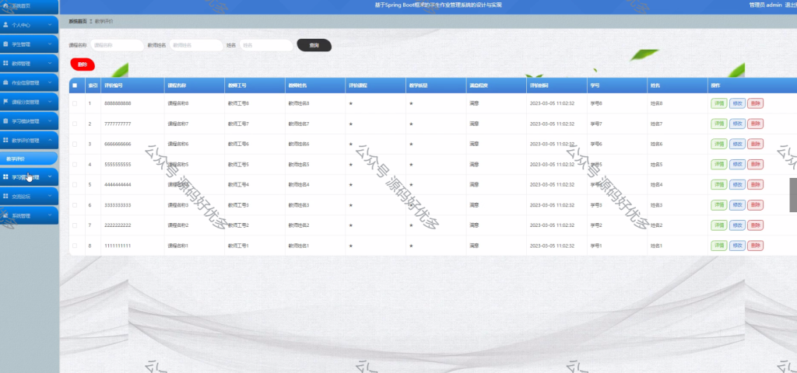Expand the 学生管理 menu chevron
This screenshot has height=373, width=797.
point(50,44)
